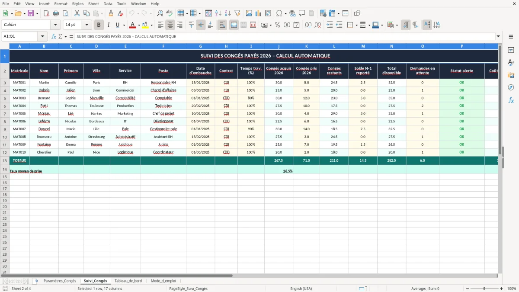Clear direct formatting icon
Viewport: 519px width, 292px height.
[x=120, y=13]
